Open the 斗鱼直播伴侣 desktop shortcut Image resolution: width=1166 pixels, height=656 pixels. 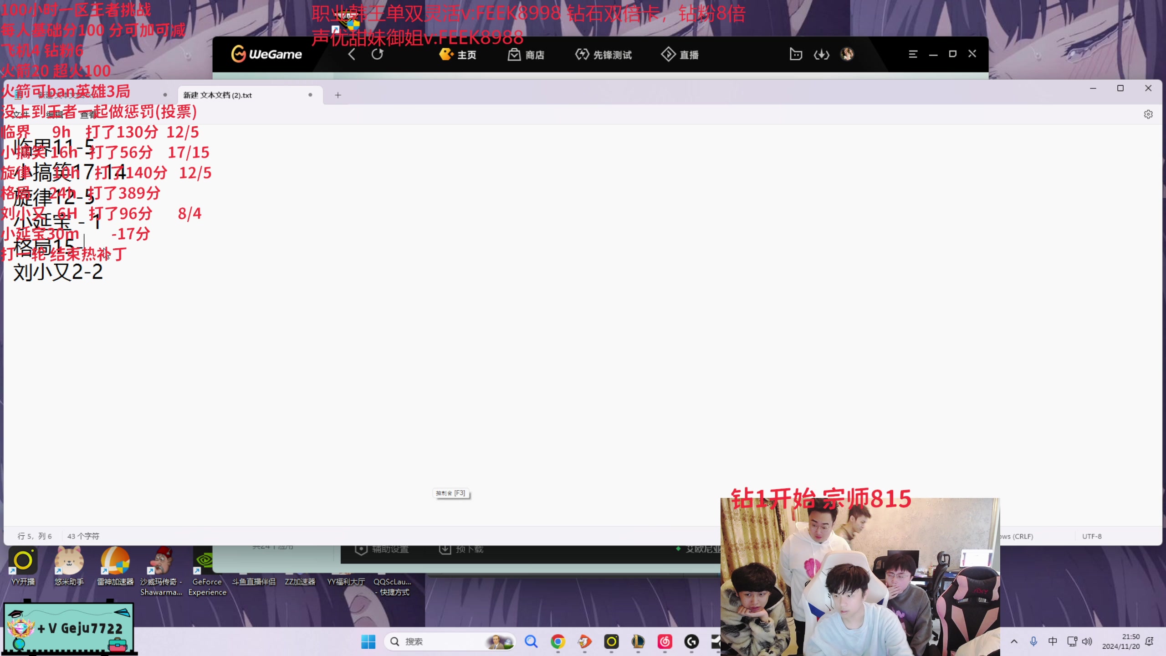[x=254, y=581]
